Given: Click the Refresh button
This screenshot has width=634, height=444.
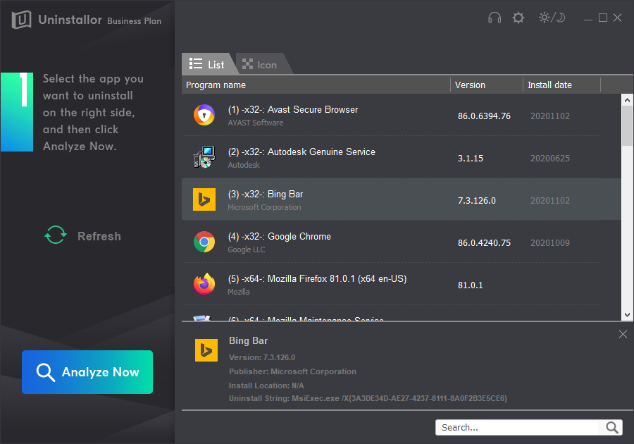Looking at the screenshot, I should click(x=83, y=236).
